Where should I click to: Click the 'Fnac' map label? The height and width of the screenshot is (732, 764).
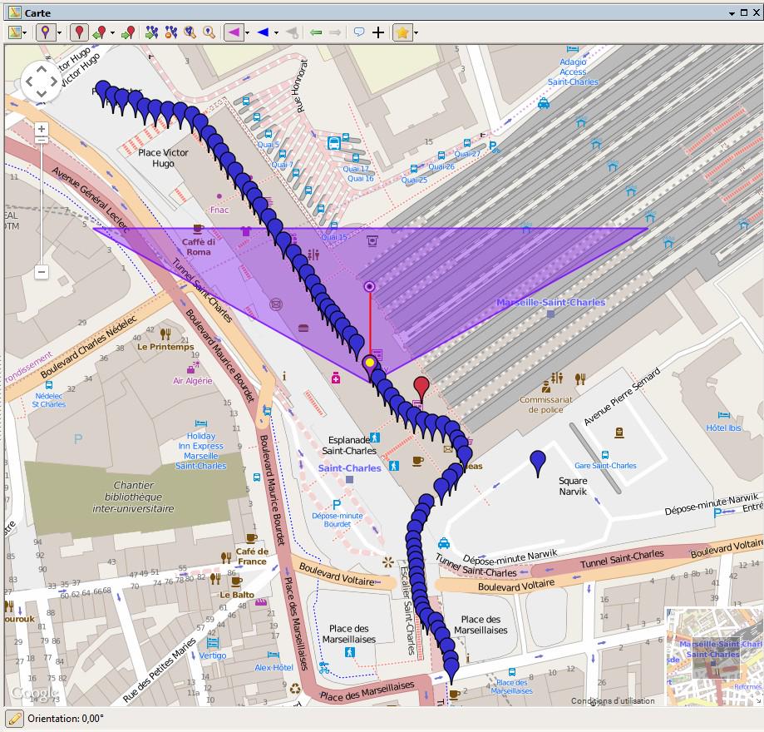[x=219, y=210]
